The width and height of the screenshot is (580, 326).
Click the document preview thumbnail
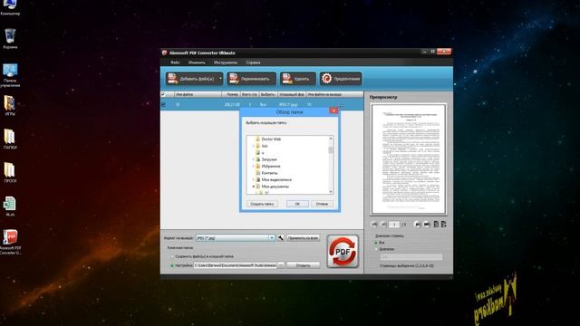409,159
